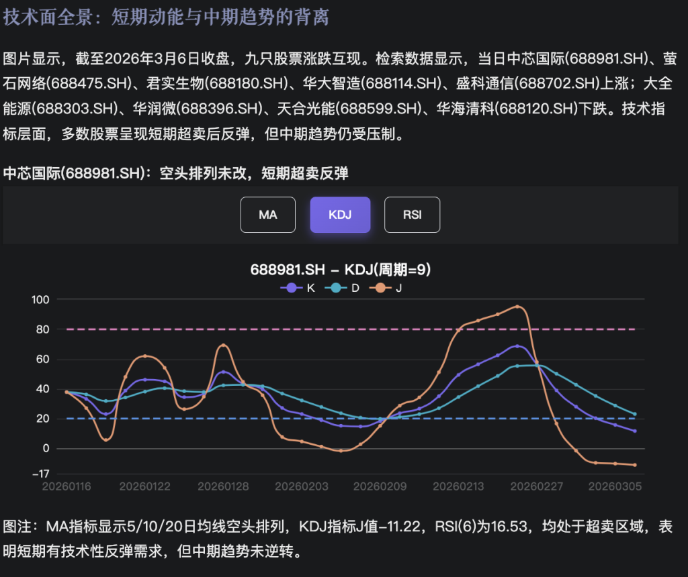Image resolution: width=688 pixels, height=577 pixels.
Task: Open the RSI indicator tab
Action: [412, 215]
